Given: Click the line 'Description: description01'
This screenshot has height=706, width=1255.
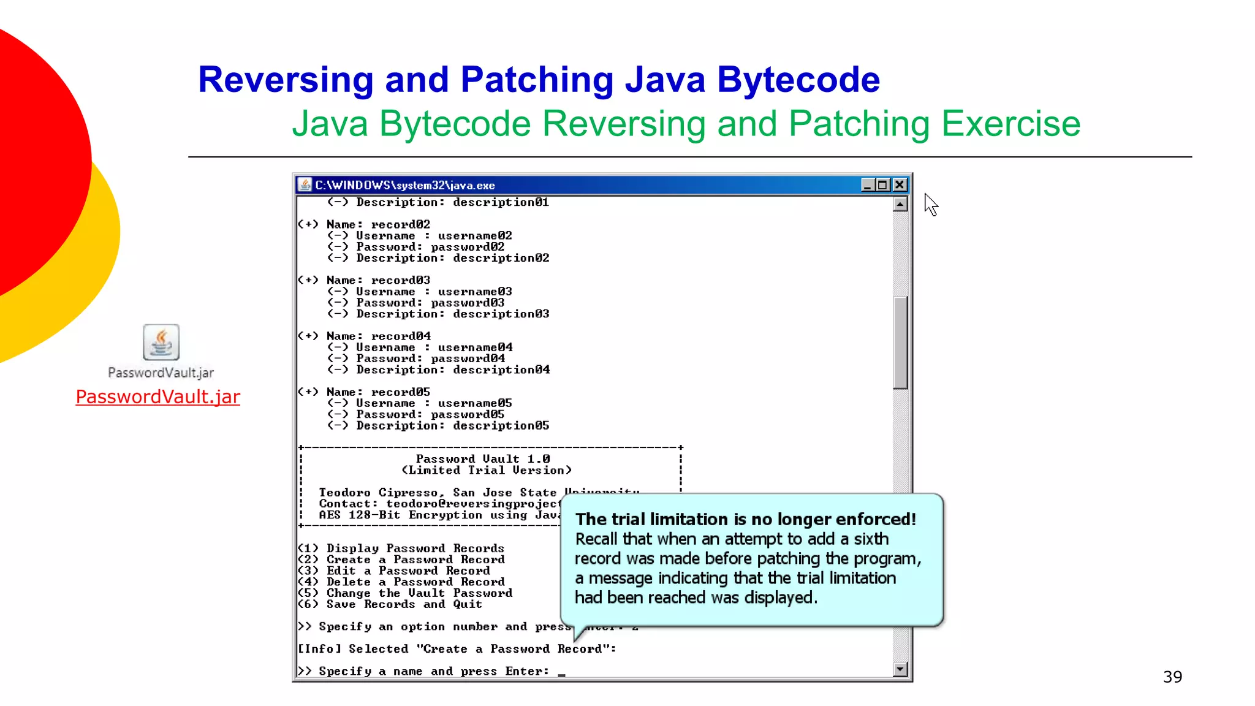Looking at the screenshot, I should 438,202.
